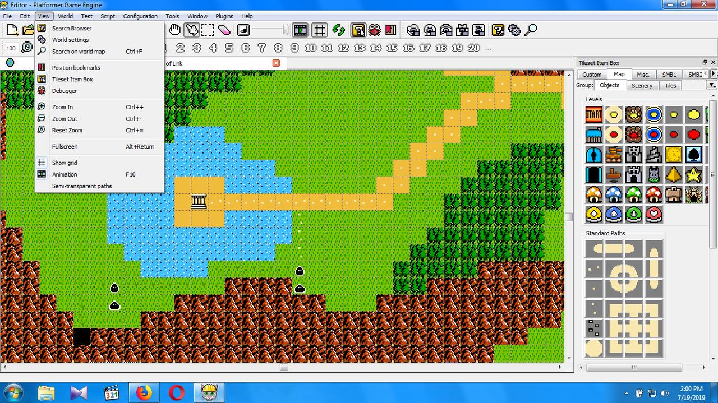Open Opera from the taskbar
Screen dimensions: 718x403
(x=177, y=392)
